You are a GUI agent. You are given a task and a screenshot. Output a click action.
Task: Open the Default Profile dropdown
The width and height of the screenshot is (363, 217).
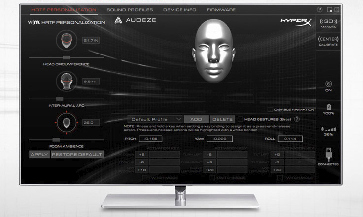[155, 119]
